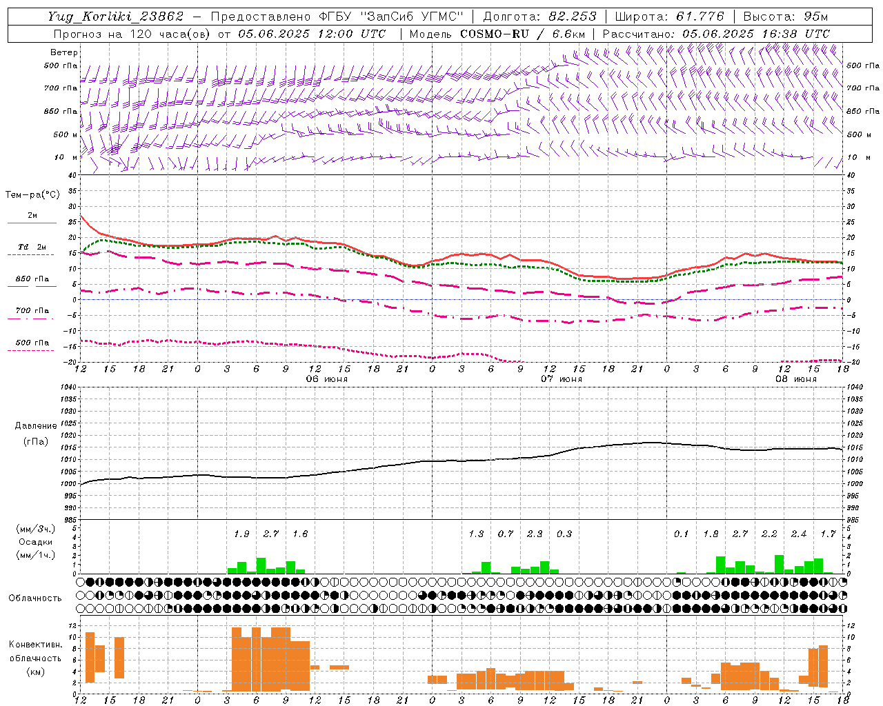Click the 06 июня date label

point(327,379)
